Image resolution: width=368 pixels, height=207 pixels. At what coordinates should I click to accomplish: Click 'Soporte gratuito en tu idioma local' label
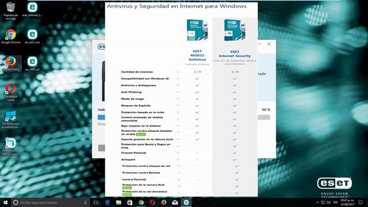tap(147, 139)
